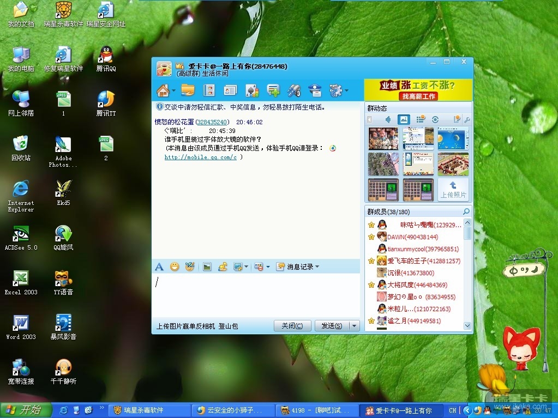The image size is (558, 418).
Task: Launch the QQ card games icon
Action: [x=252, y=90]
